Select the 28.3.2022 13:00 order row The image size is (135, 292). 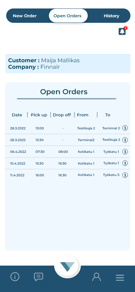(67, 128)
